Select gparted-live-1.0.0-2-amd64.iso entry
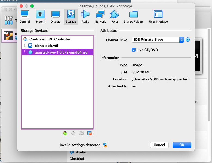 (61, 52)
